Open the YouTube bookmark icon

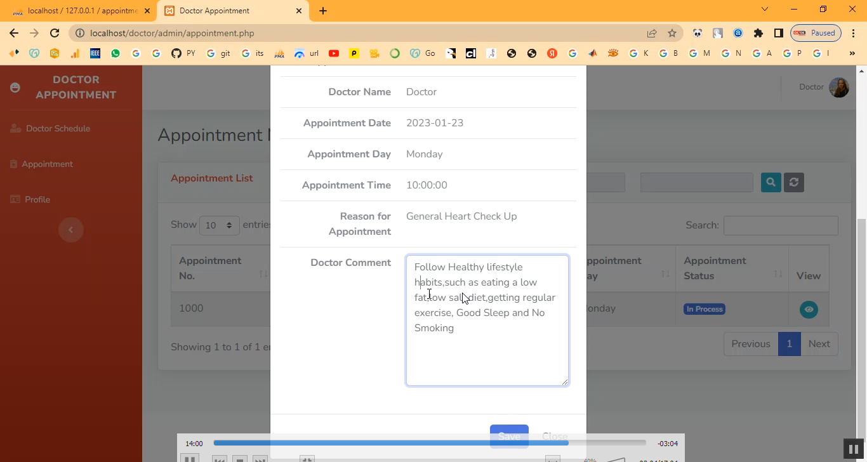point(334,53)
